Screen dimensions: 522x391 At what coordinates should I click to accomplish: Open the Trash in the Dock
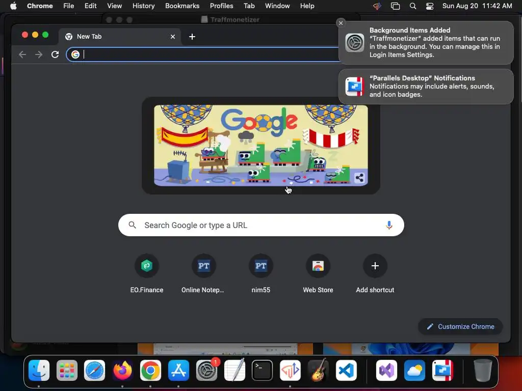coord(483,370)
